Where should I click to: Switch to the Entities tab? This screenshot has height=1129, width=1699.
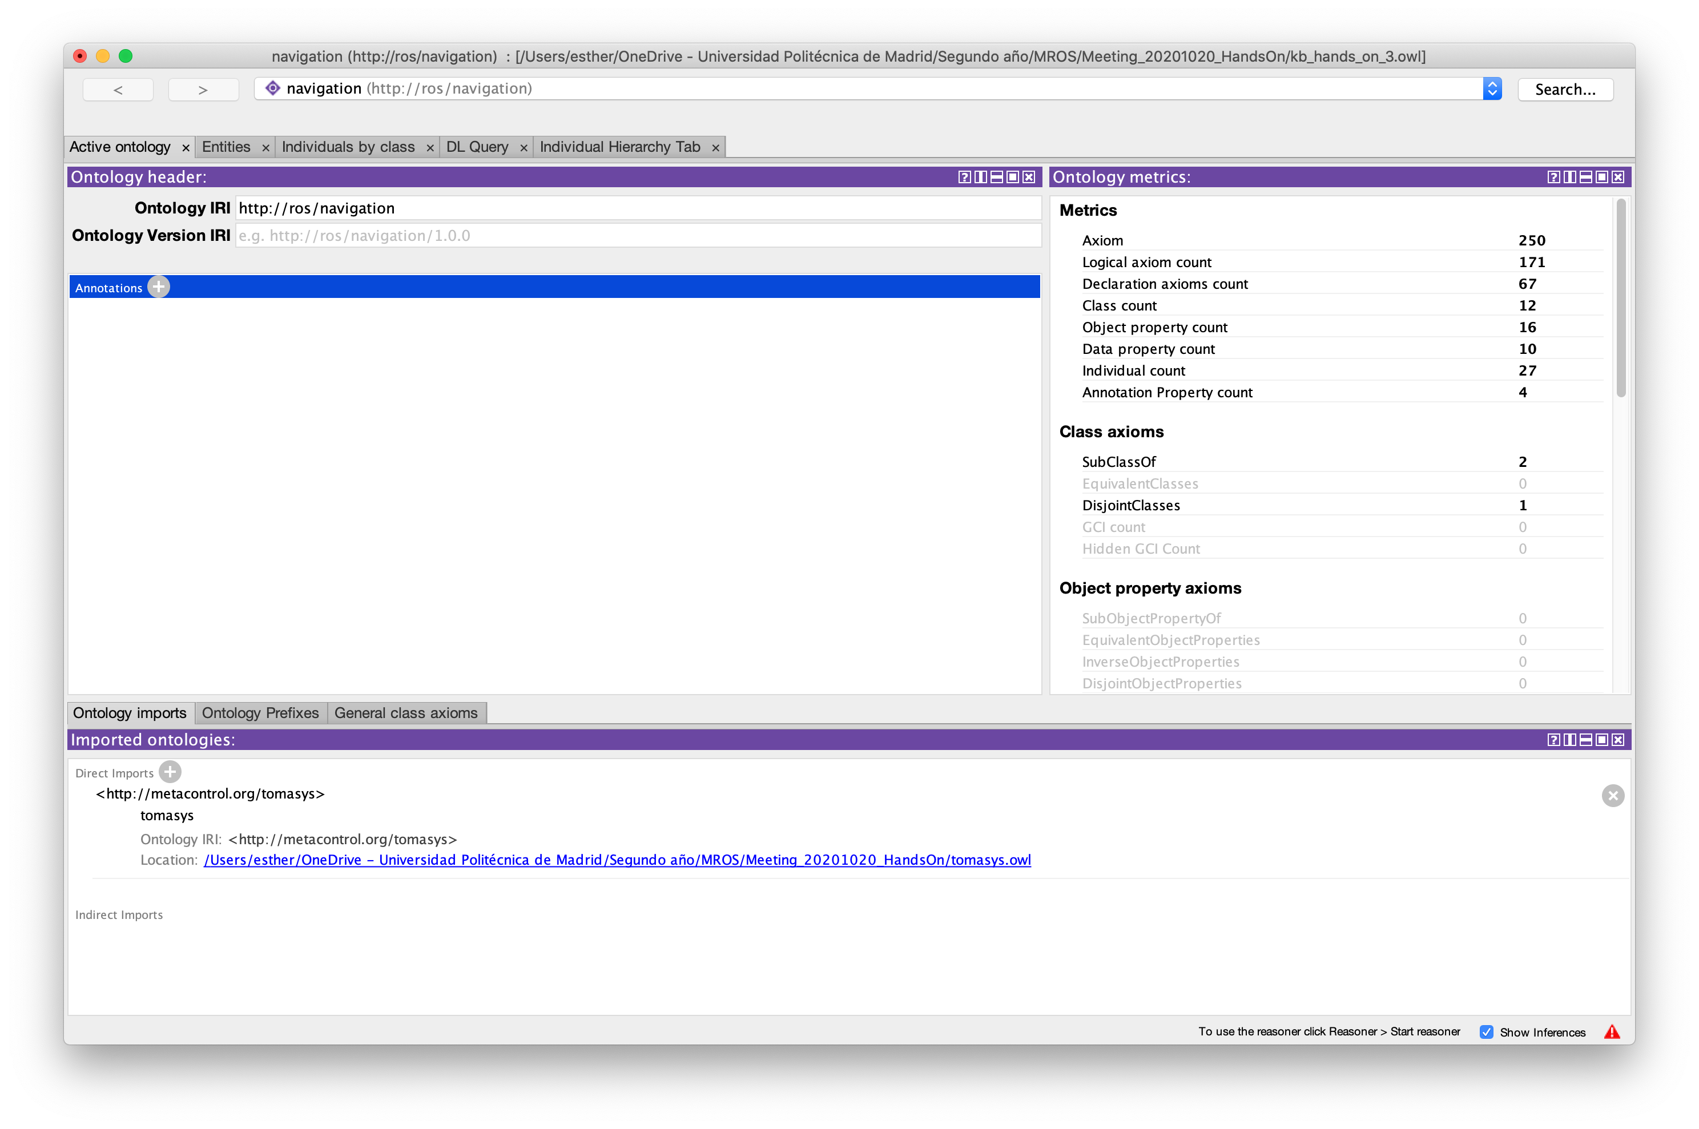[226, 147]
